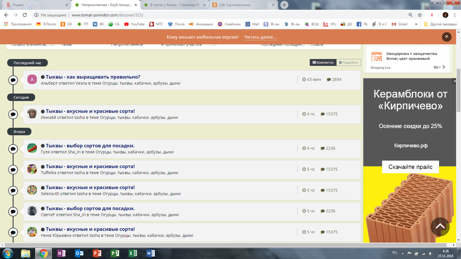This screenshot has height=259, width=461.
Task: Switch to 'Подробно' view mode
Action: coord(349,62)
